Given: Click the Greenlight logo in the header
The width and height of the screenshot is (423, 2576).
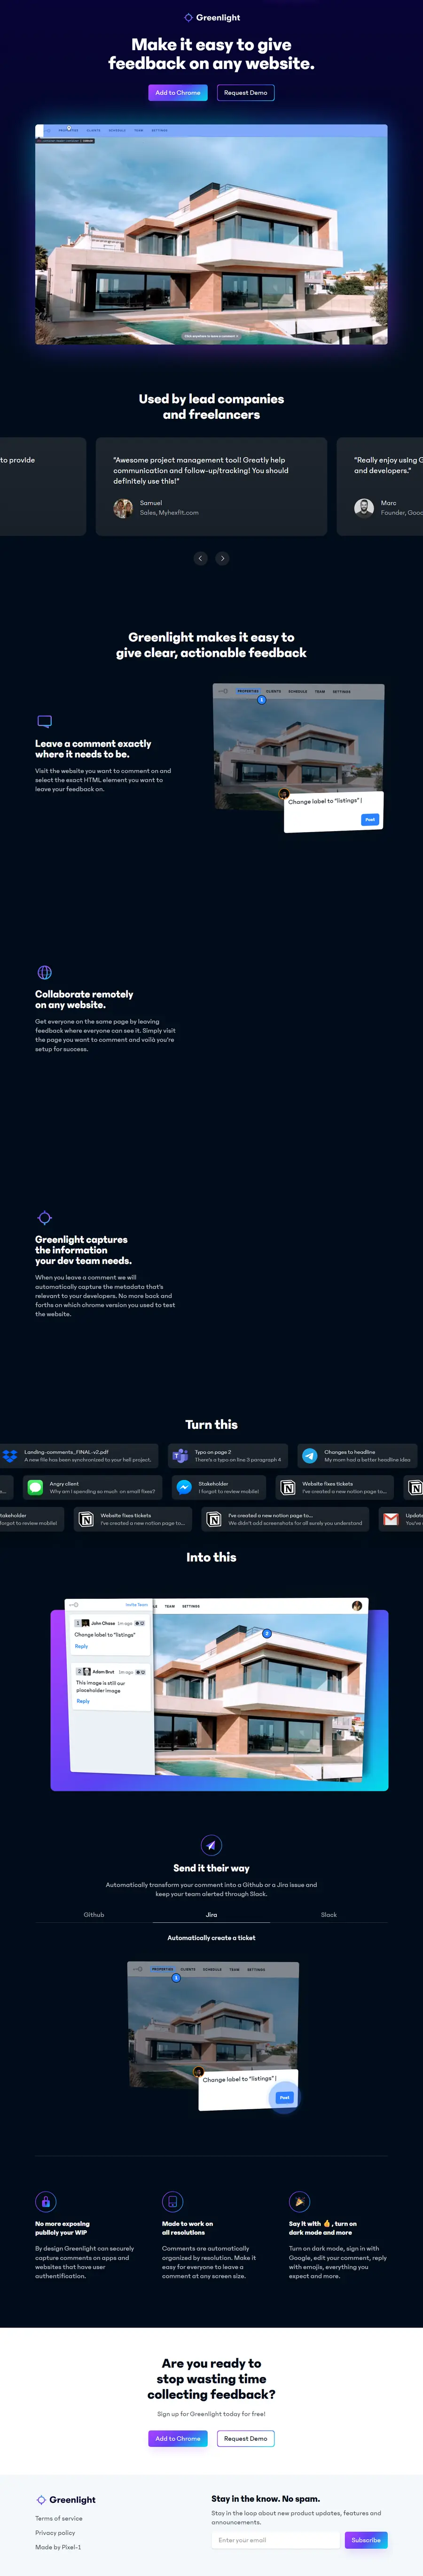Looking at the screenshot, I should (x=212, y=18).
